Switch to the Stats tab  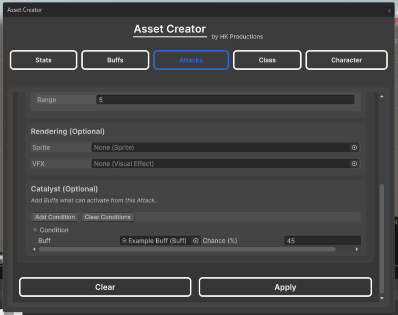[43, 60]
